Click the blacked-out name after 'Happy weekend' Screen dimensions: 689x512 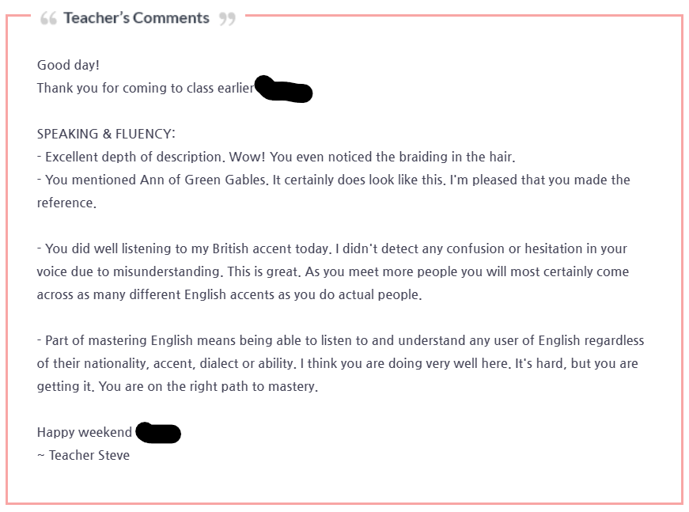click(158, 433)
